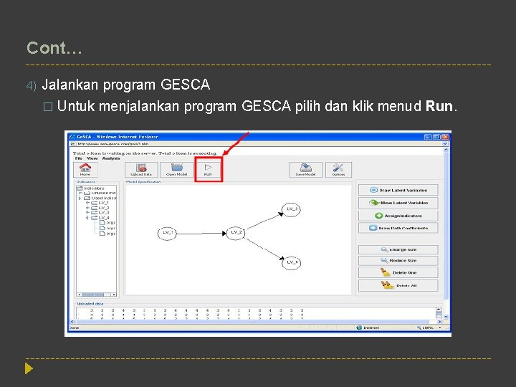Click Enlarge Size button
The image size is (516, 387).
point(398,249)
